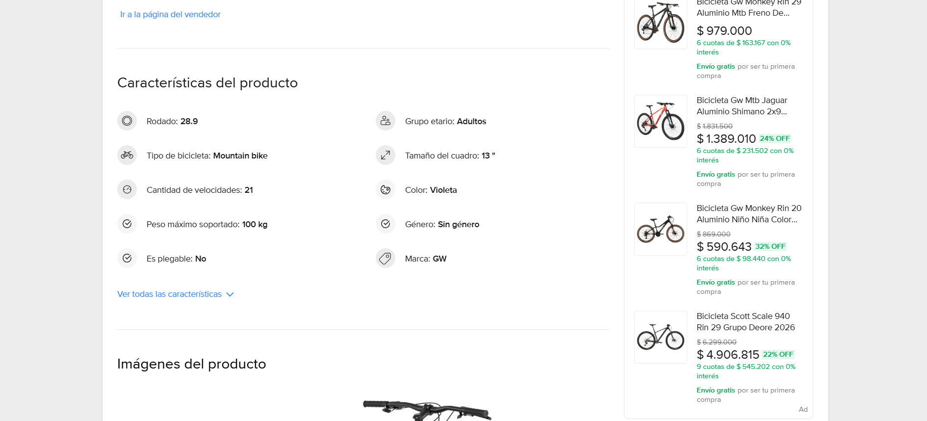Screen dimensions: 927x421
Task: Click the Rodado wheel icon
Action: tap(127, 121)
